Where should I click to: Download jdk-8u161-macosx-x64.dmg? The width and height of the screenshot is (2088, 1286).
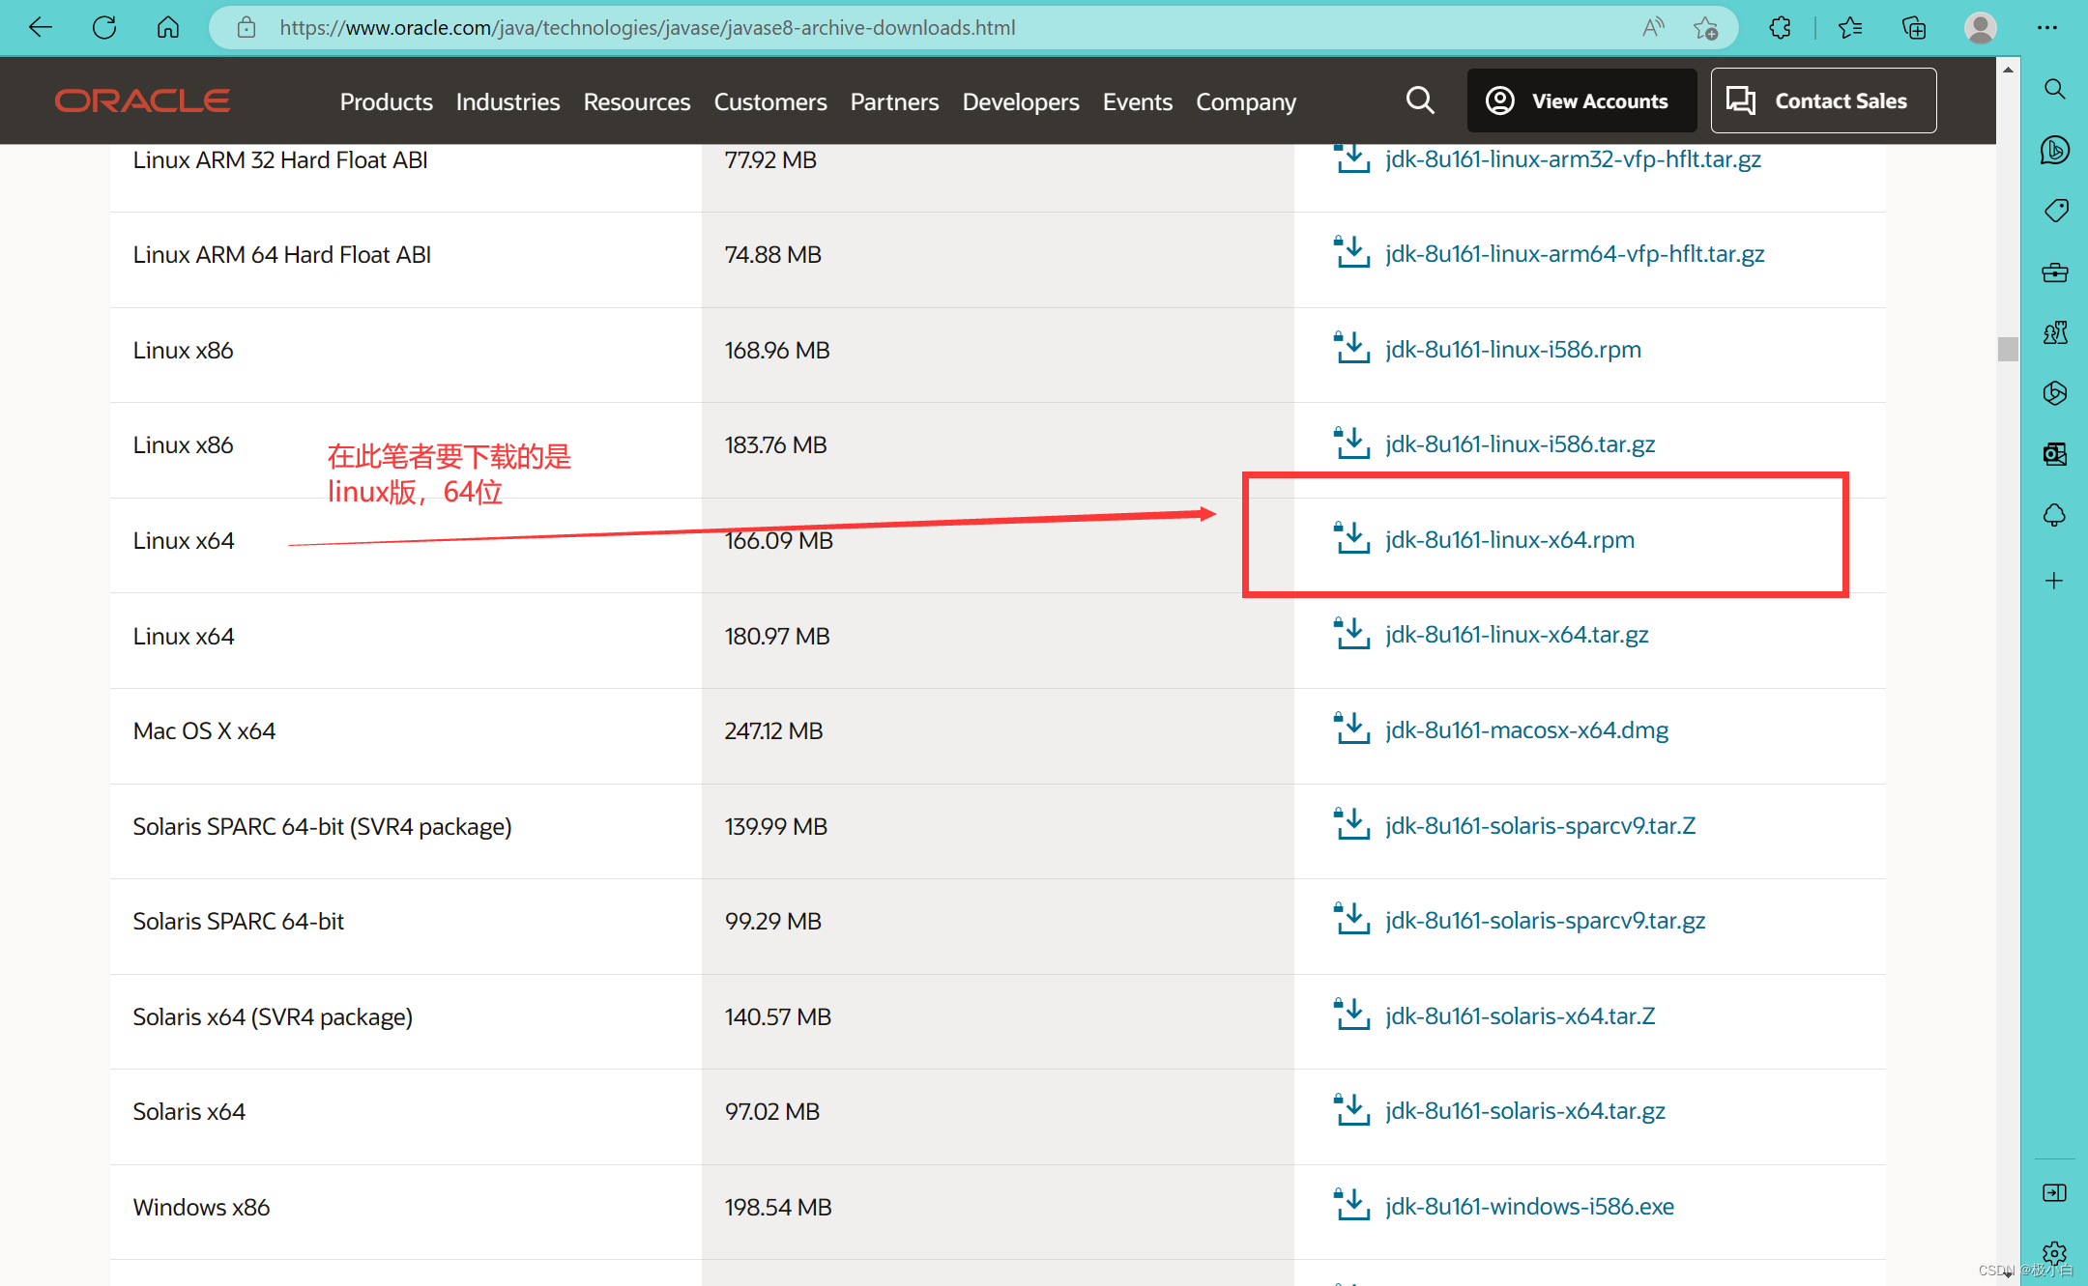click(1526, 729)
